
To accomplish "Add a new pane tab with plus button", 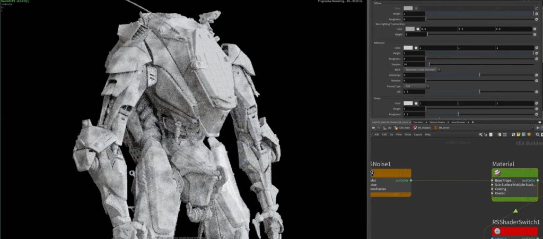I will tap(472, 122).
